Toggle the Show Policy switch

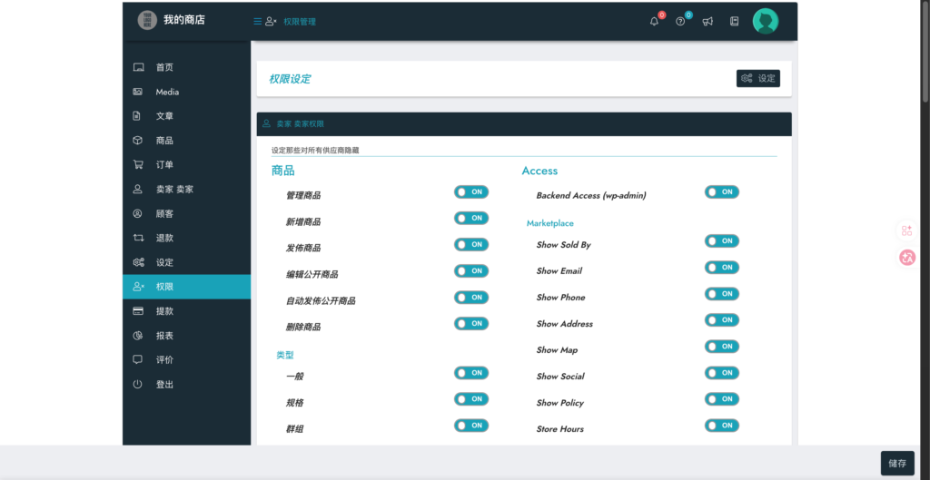pos(722,399)
